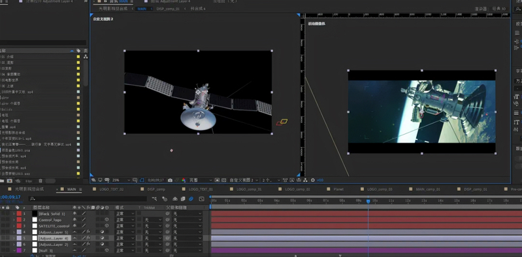This screenshot has height=257, width=522.
Task: Click the snapshot camera icon in viewer toolbar
Action: tap(170, 180)
